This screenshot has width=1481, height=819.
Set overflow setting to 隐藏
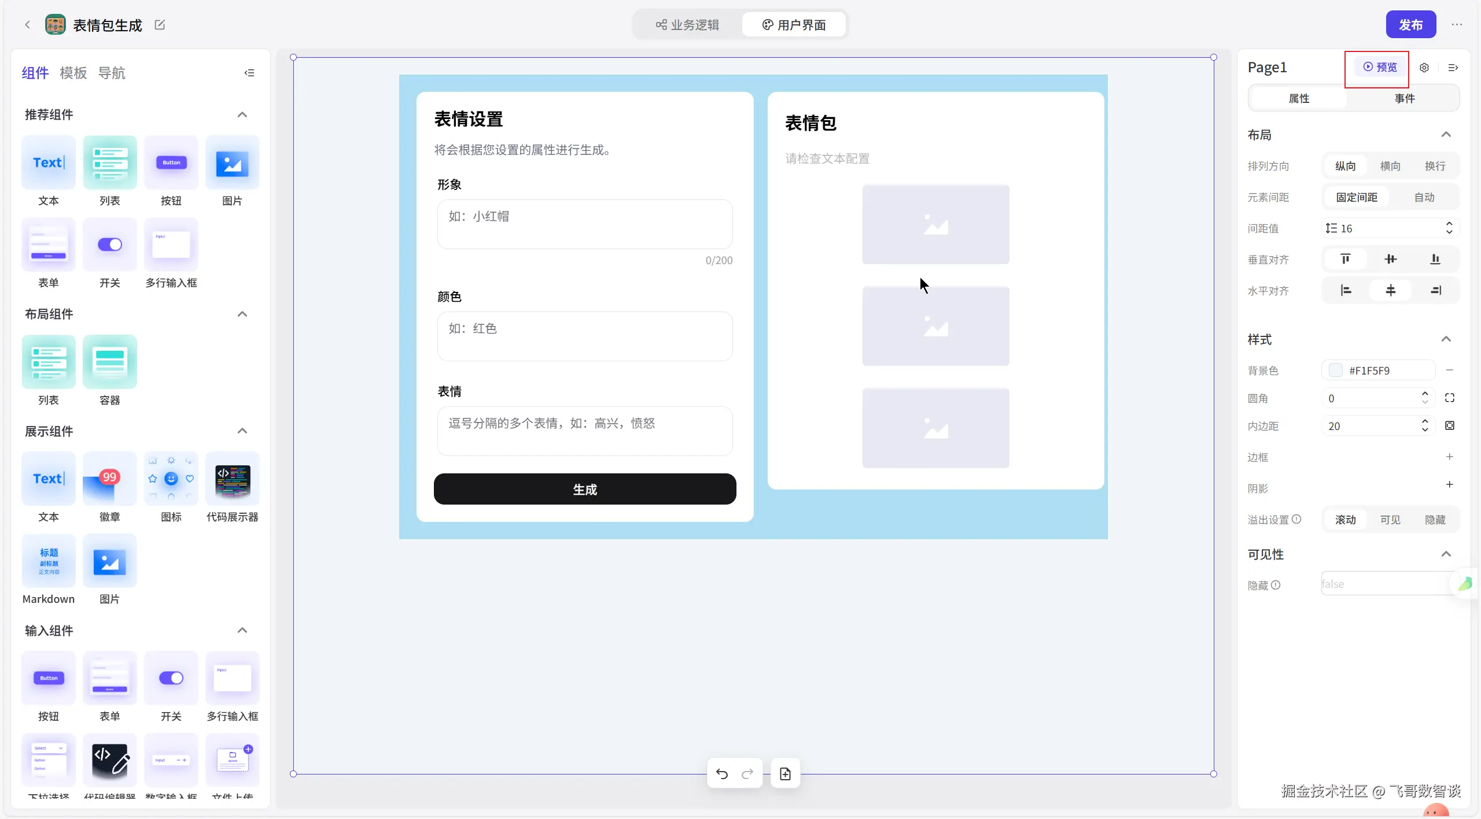click(x=1435, y=519)
